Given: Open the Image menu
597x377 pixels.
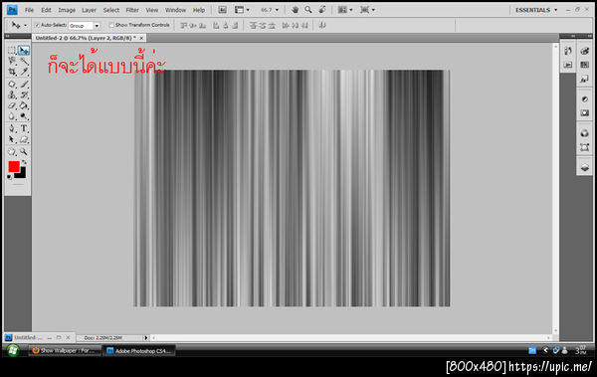Looking at the screenshot, I should (67, 10).
